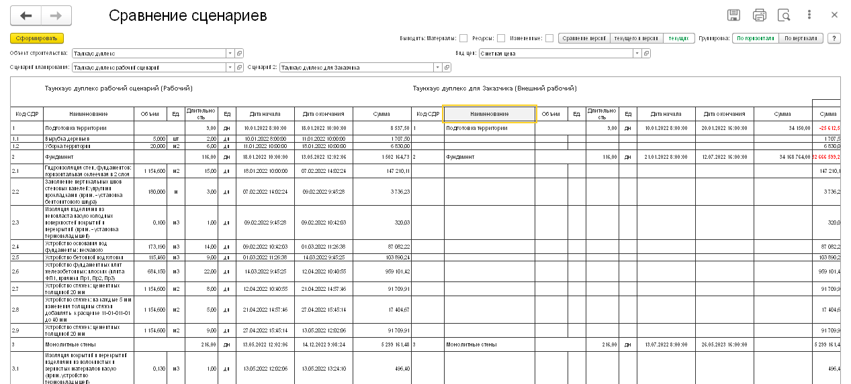Screen dimensions: 851x384
Task: Enable the Материалы checkbox
Action: click(463, 38)
